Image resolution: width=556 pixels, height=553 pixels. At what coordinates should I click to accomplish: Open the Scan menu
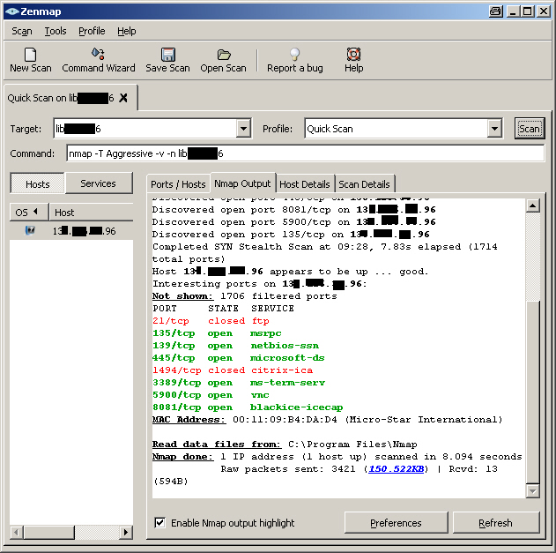coord(22,31)
